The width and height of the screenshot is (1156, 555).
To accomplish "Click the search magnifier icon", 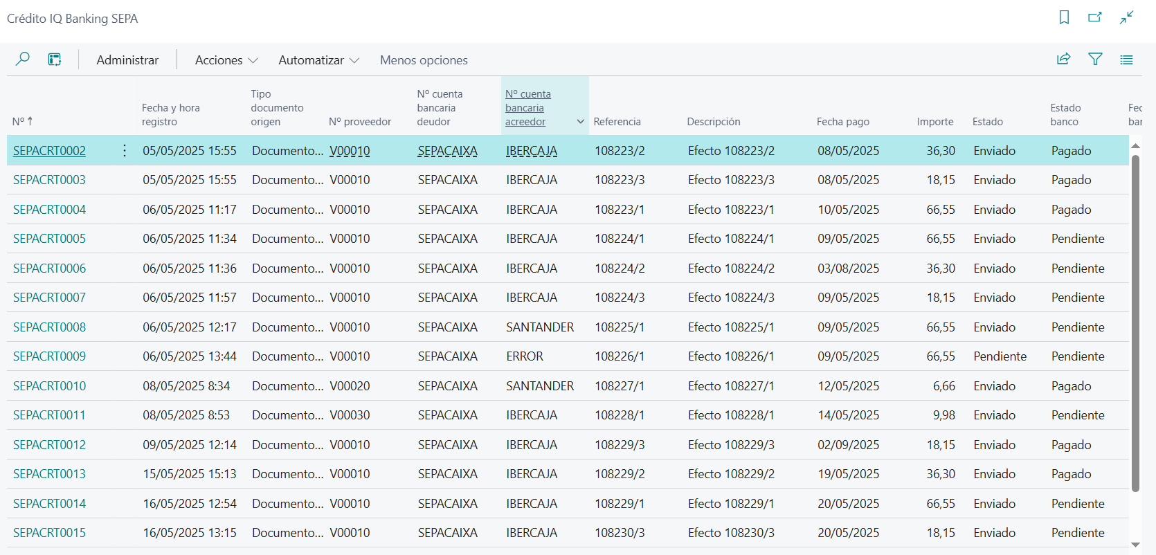I will tap(23, 60).
